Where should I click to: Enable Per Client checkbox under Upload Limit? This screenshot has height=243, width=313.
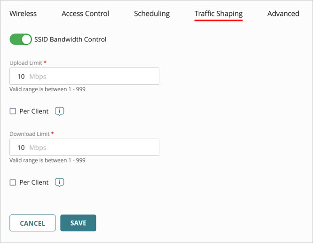(13, 111)
